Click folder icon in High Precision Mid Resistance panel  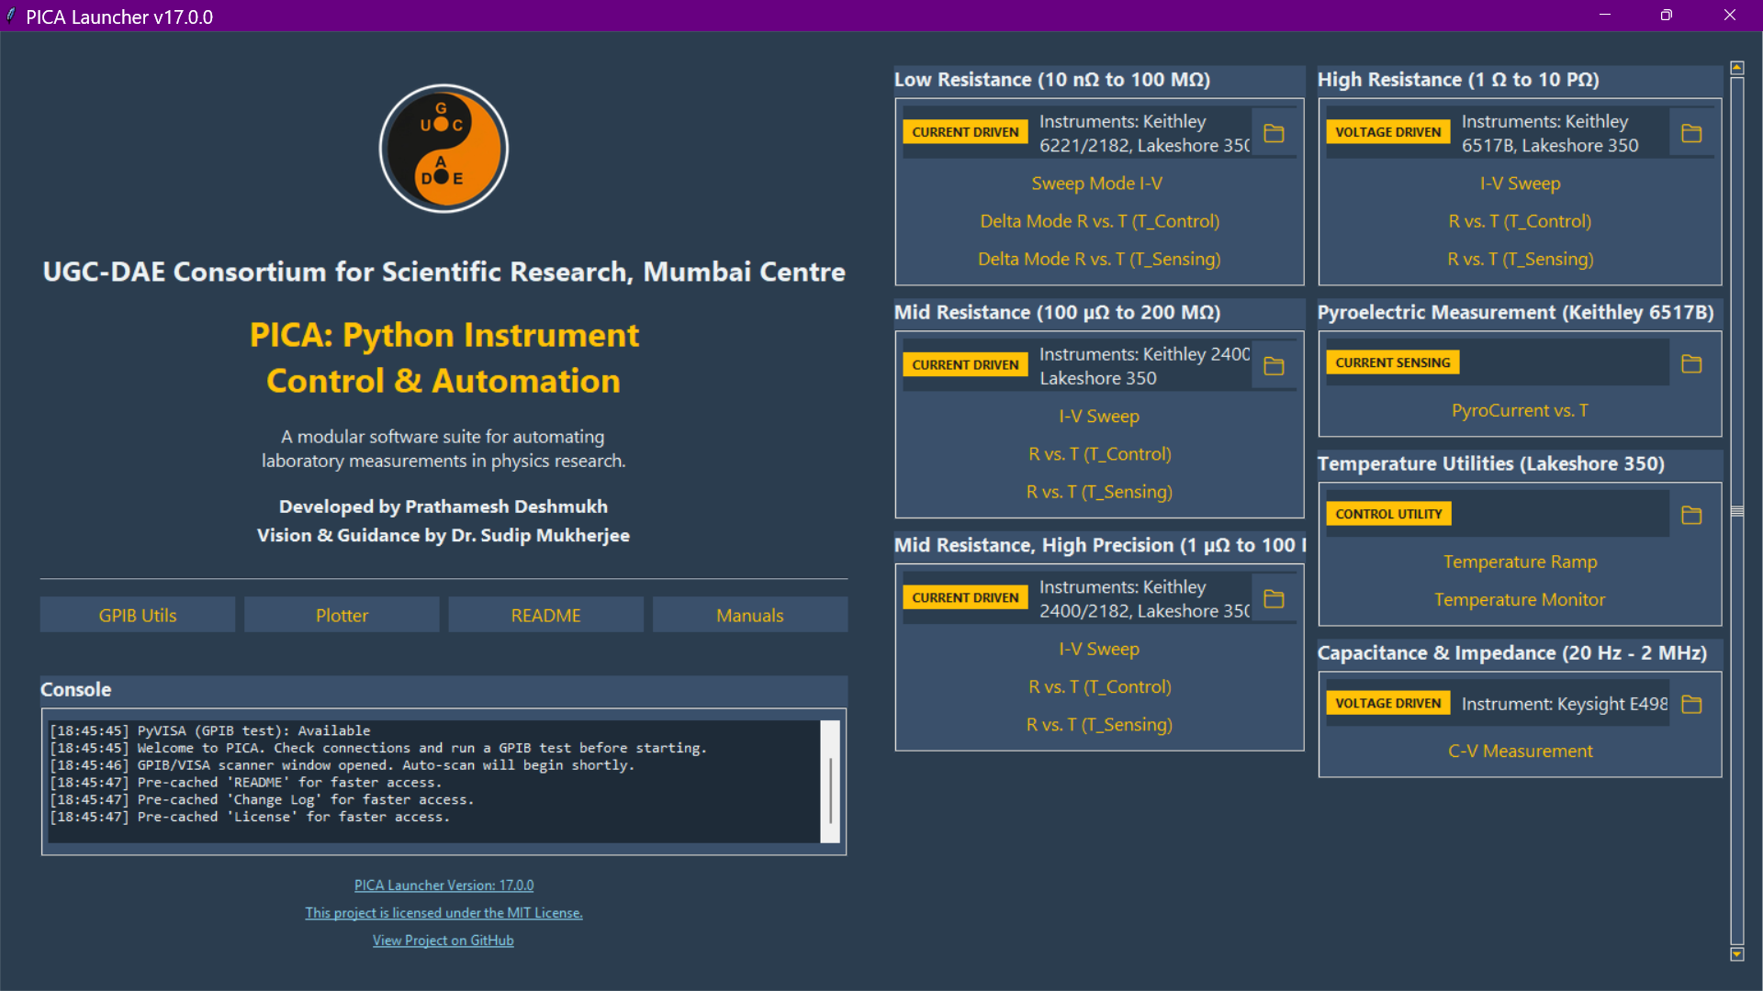[1274, 599]
